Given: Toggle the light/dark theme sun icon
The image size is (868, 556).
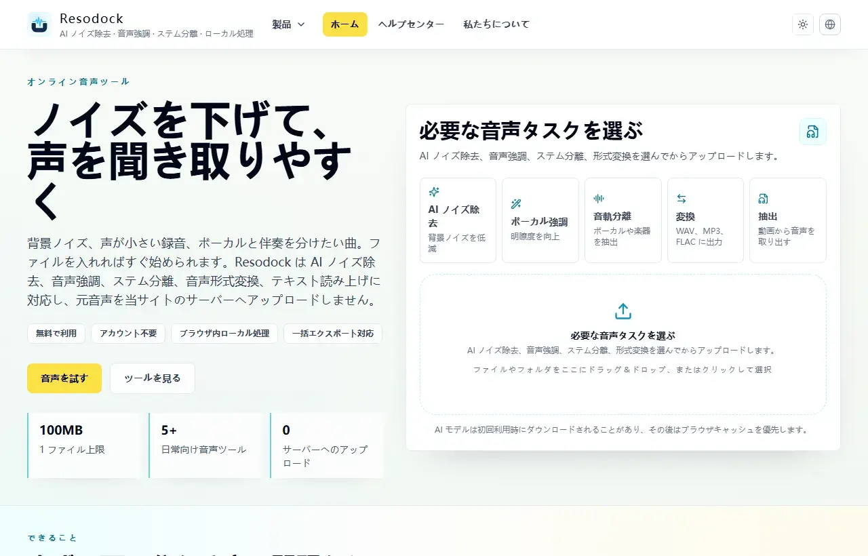Looking at the screenshot, I should (x=803, y=24).
